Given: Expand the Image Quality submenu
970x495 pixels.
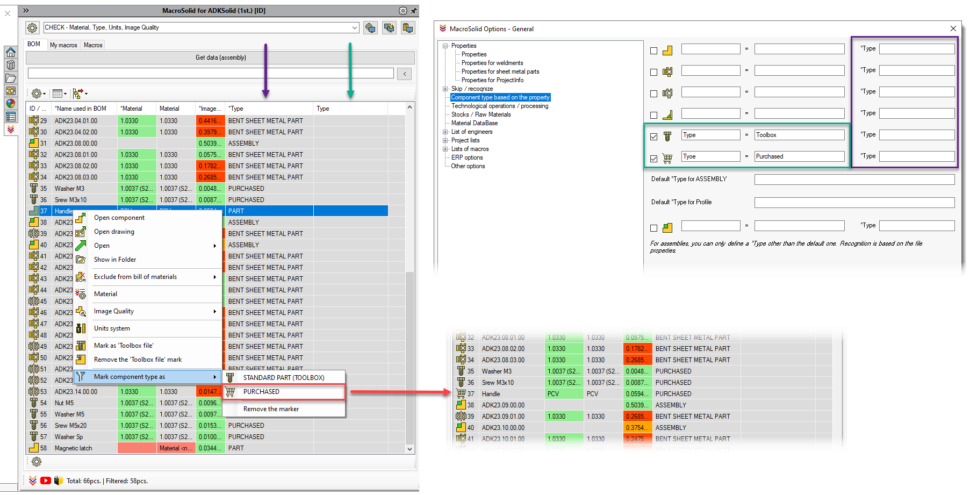Looking at the screenshot, I should click(x=147, y=311).
